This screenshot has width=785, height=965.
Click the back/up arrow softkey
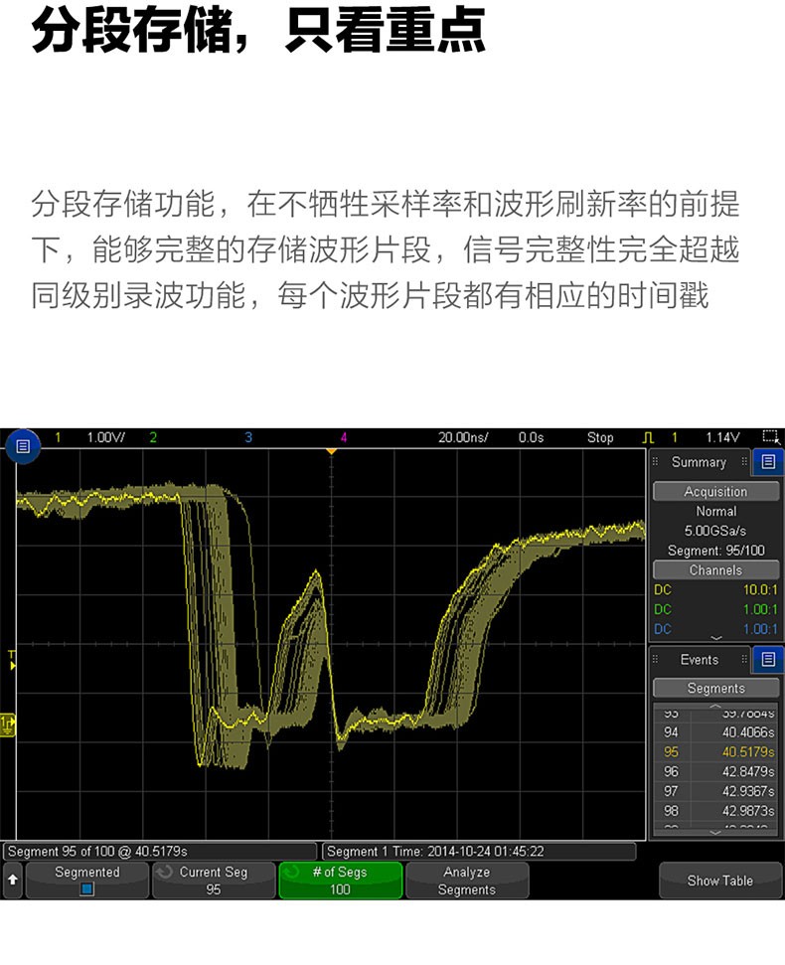click(12, 881)
